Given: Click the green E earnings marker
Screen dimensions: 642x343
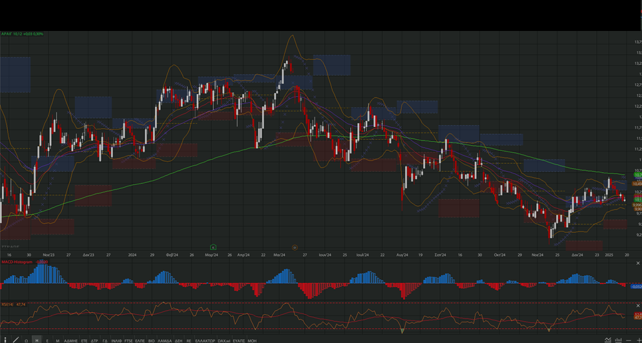Looking at the screenshot, I should click(x=213, y=247).
